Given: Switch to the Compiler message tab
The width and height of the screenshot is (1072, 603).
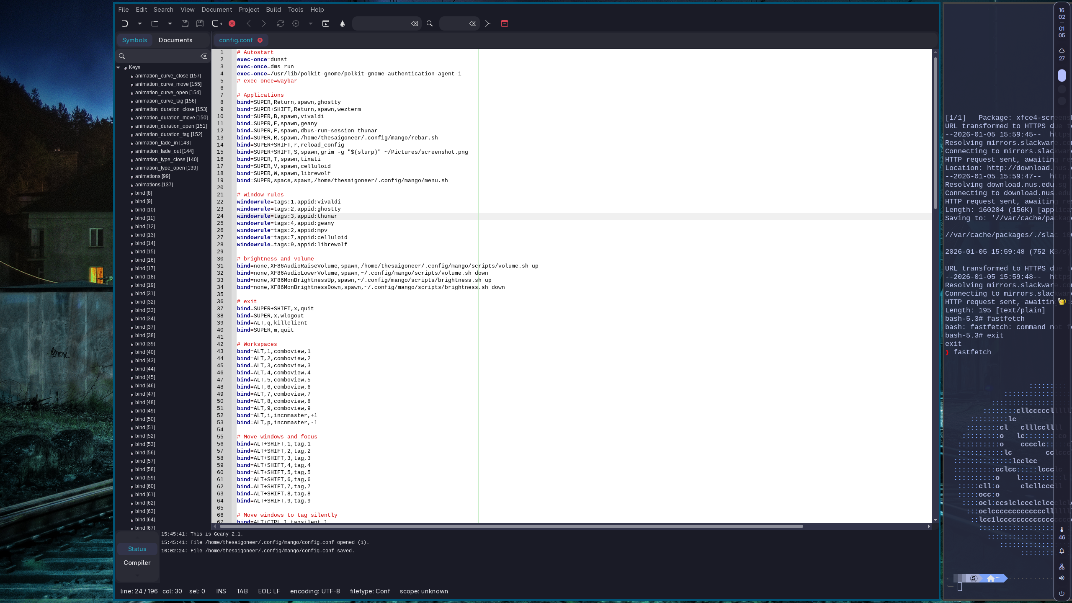Looking at the screenshot, I should (x=137, y=563).
